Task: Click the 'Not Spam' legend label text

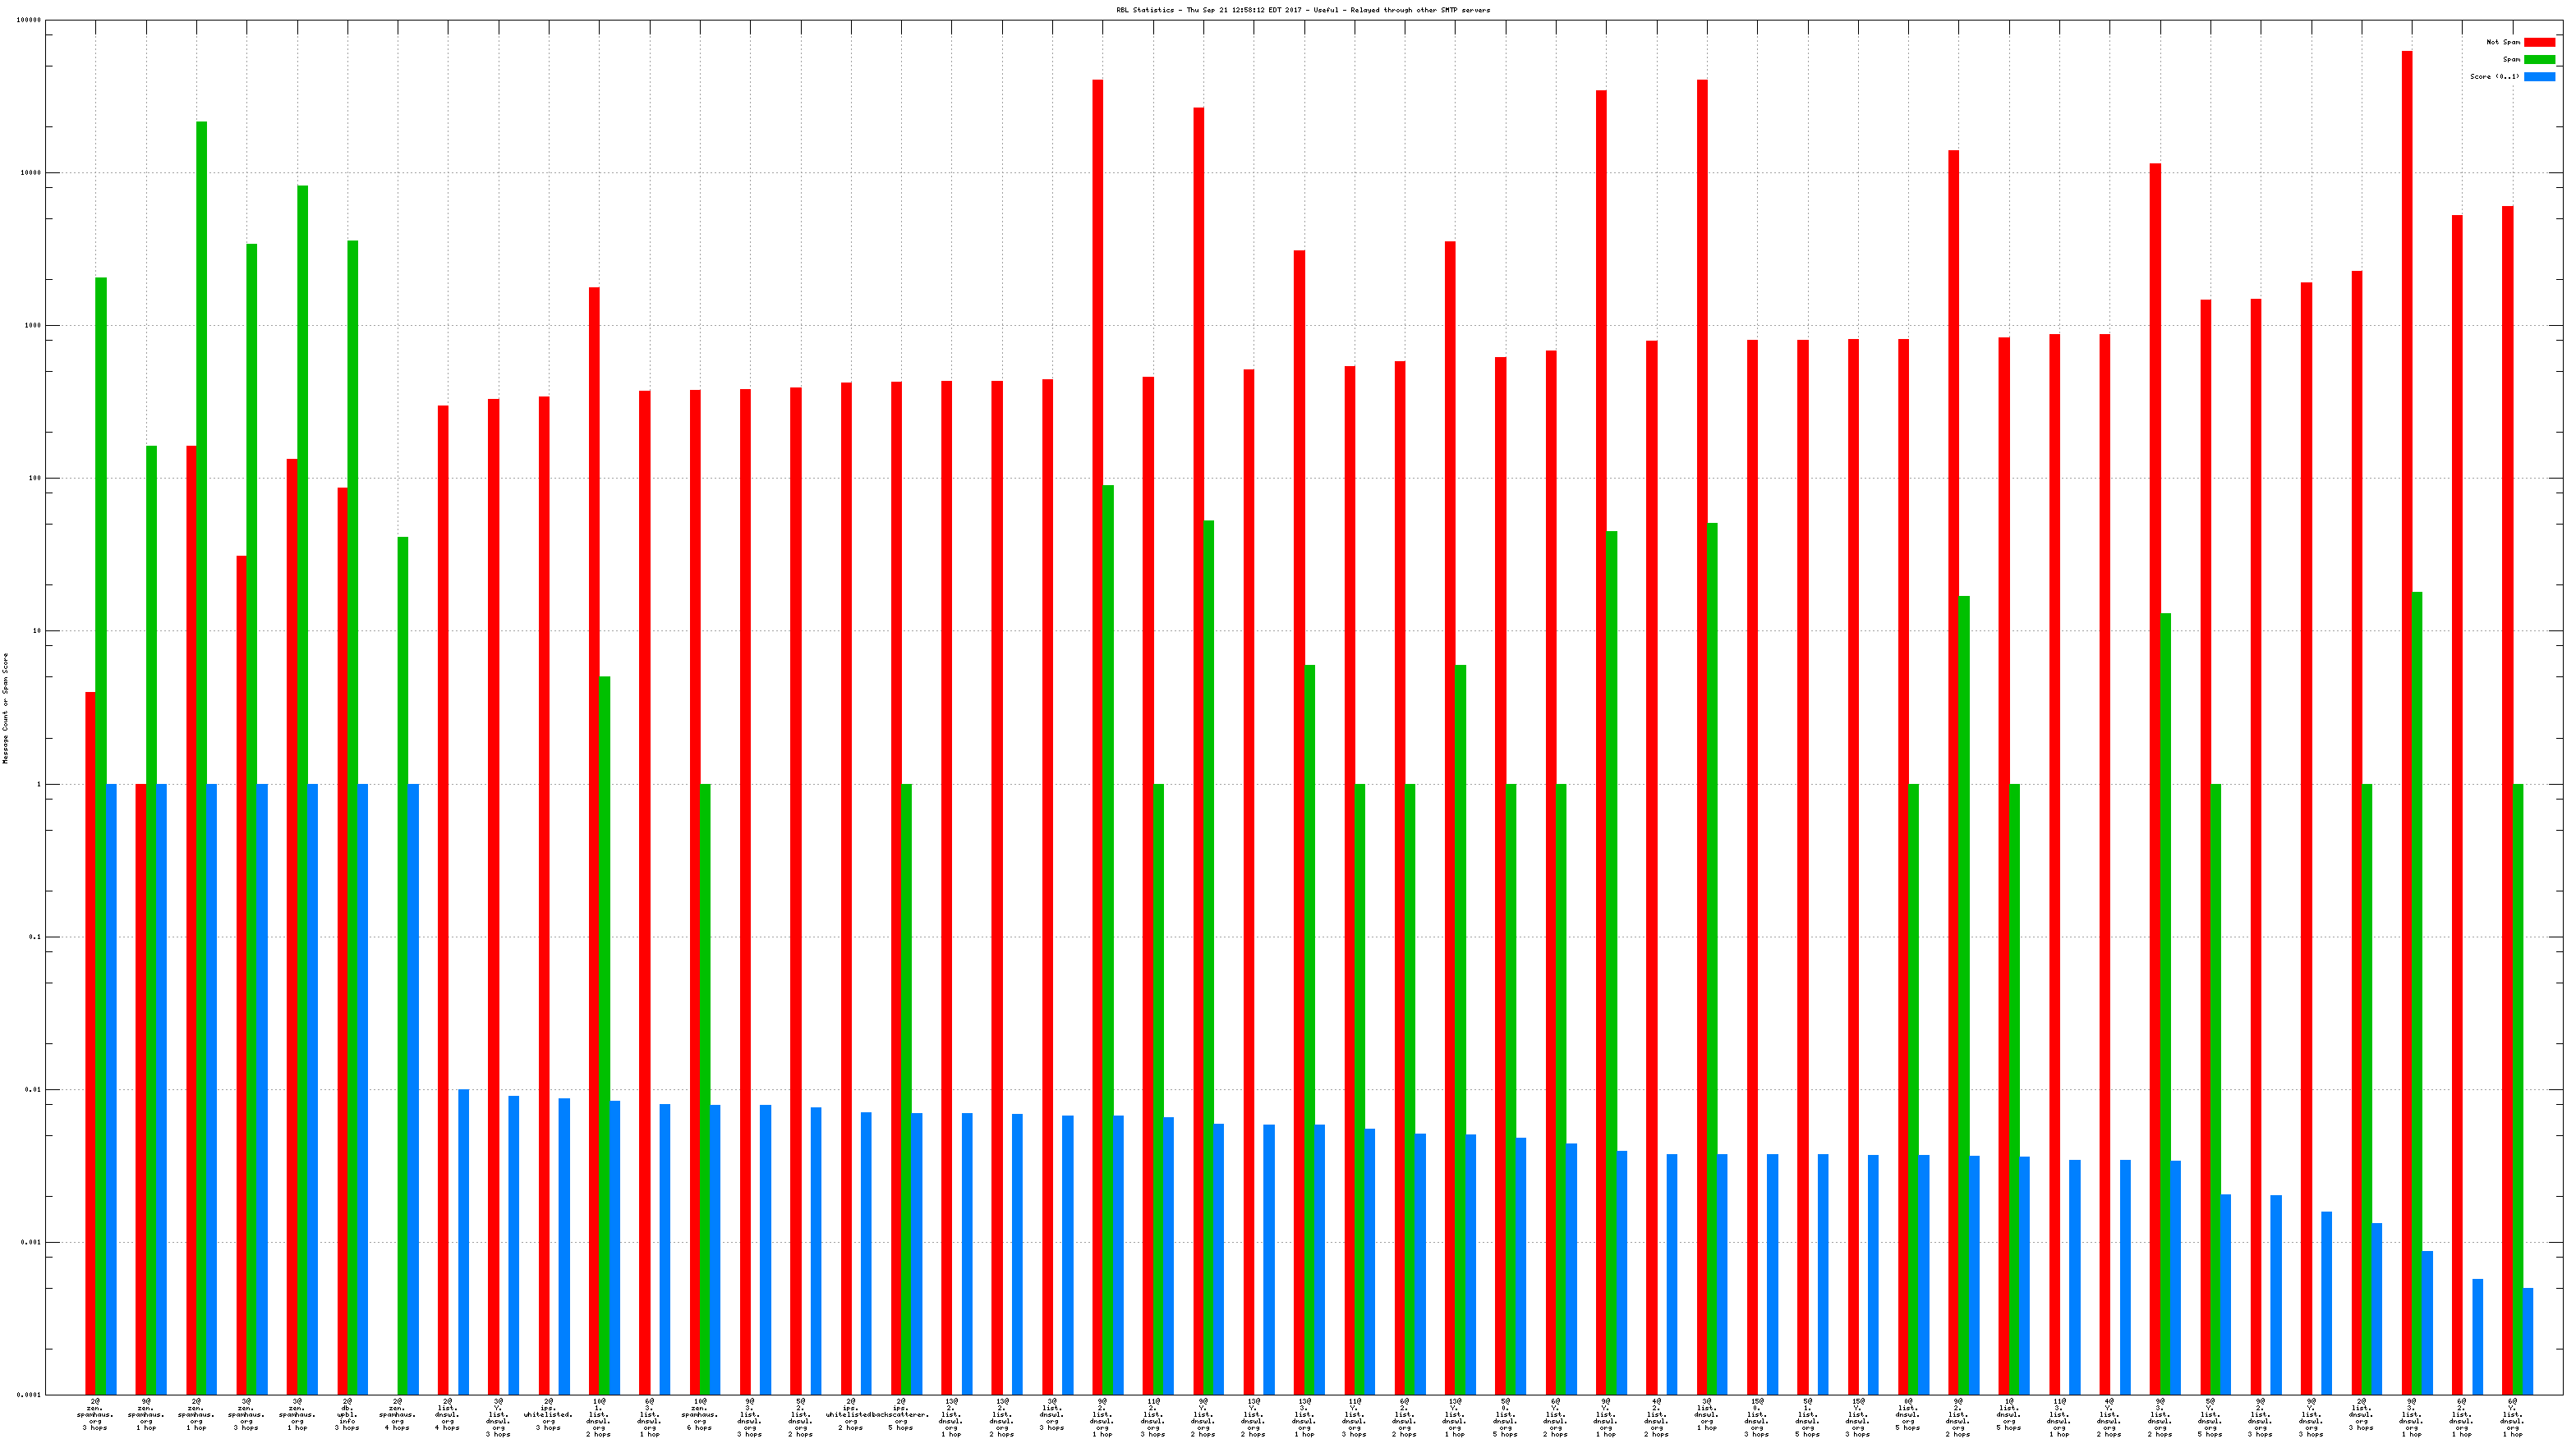Action: (x=2502, y=42)
